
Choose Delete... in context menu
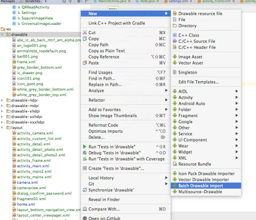(x=126, y=137)
